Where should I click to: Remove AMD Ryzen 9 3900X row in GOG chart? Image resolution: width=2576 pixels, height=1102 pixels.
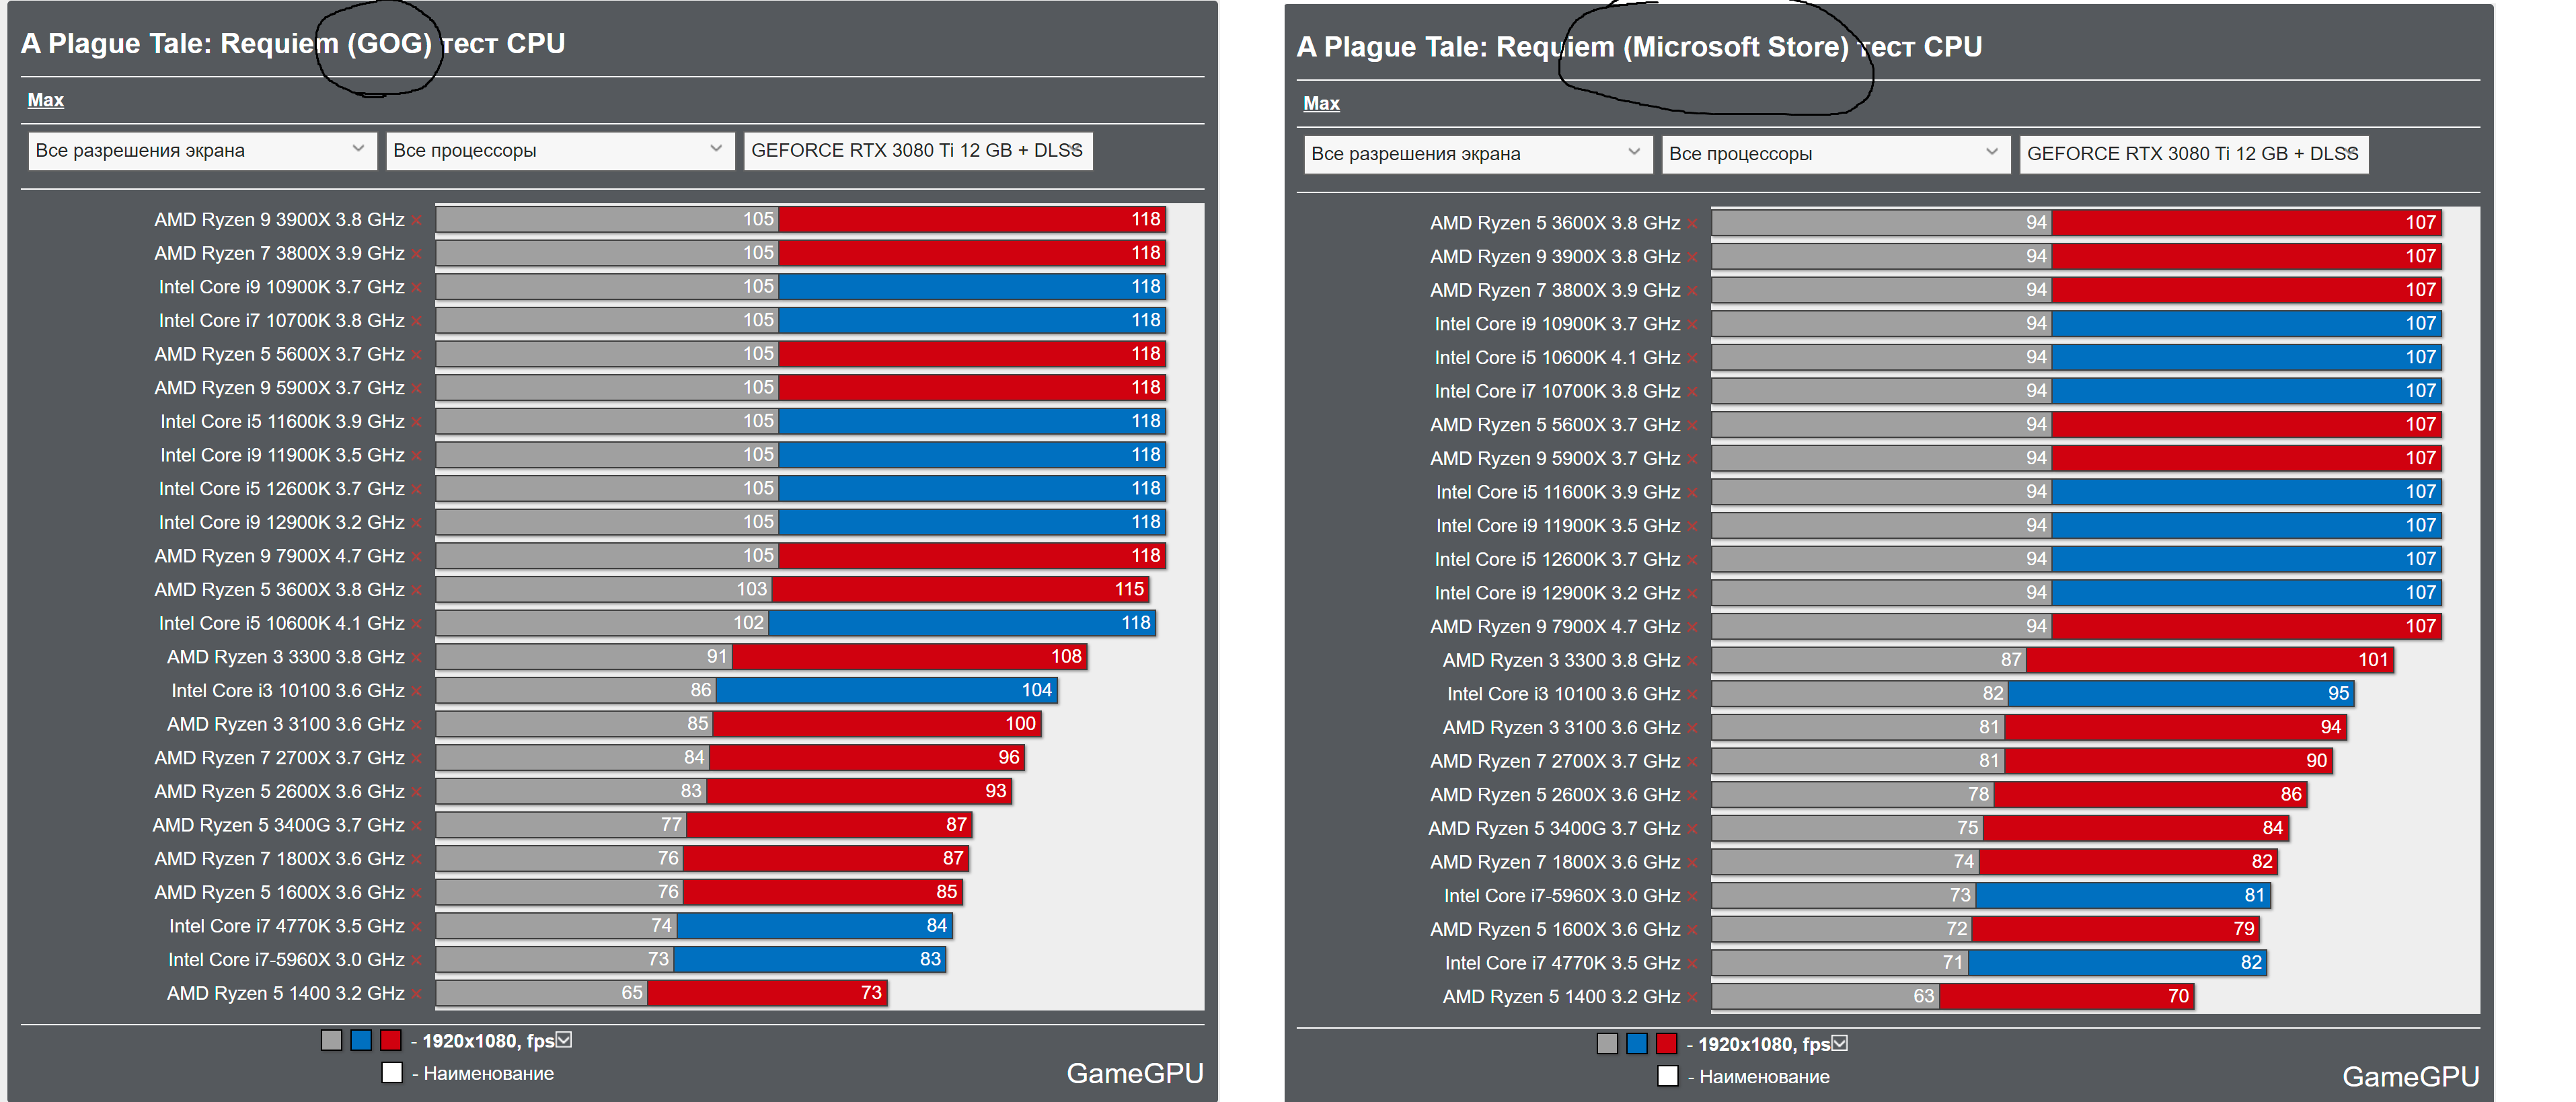(416, 221)
